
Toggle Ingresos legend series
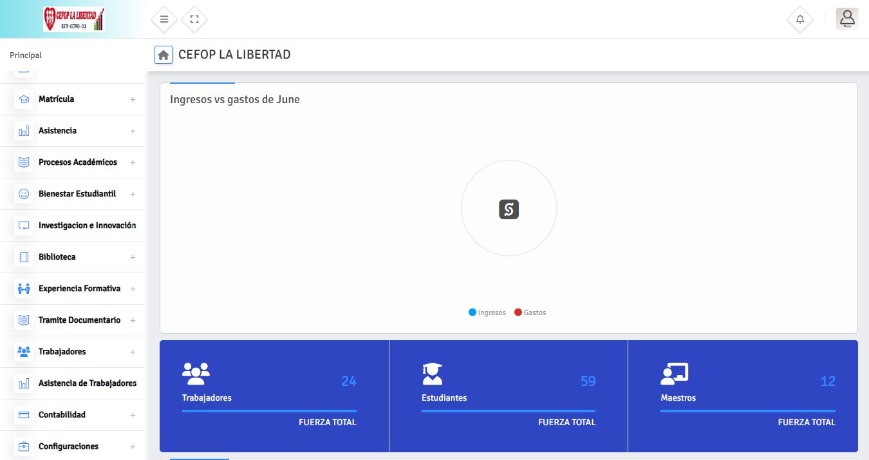pyautogui.click(x=487, y=312)
